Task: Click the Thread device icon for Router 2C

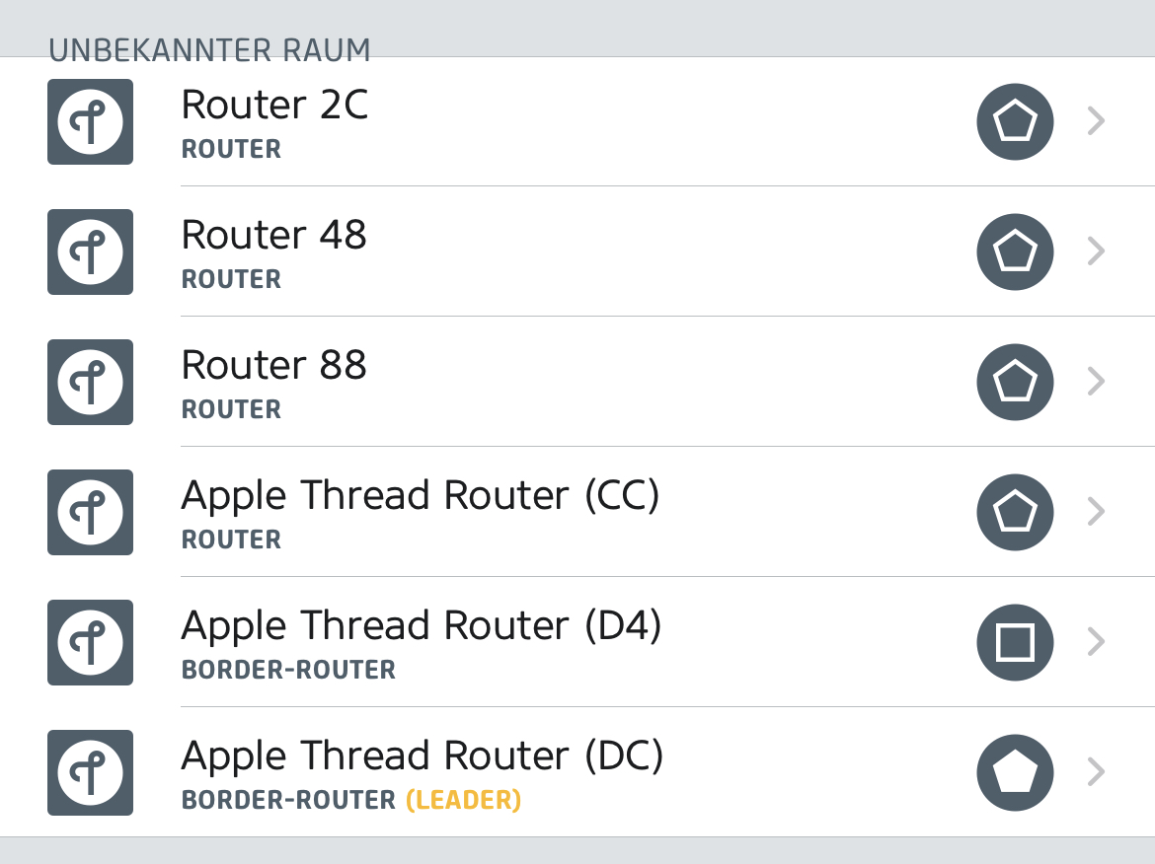Action: click(x=90, y=121)
